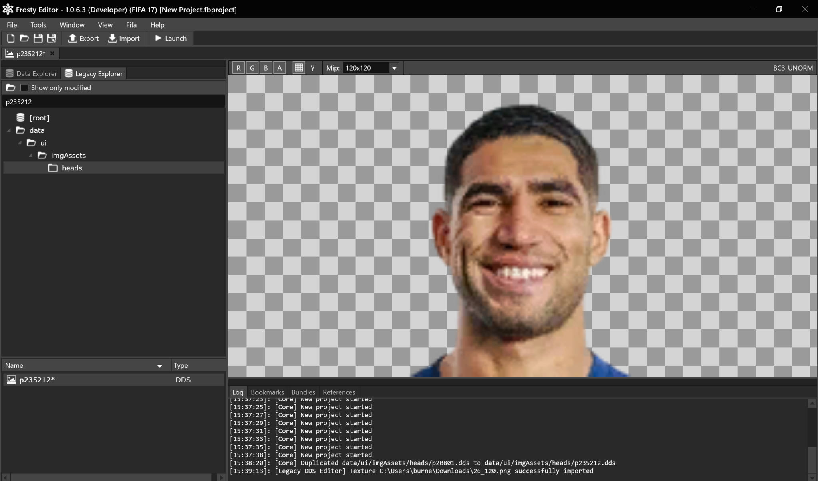This screenshot has width=818, height=481.
Task: Toggle the A alpha channel button
Action: click(x=279, y=68)
